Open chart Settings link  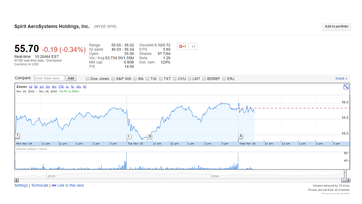(21, 185)
